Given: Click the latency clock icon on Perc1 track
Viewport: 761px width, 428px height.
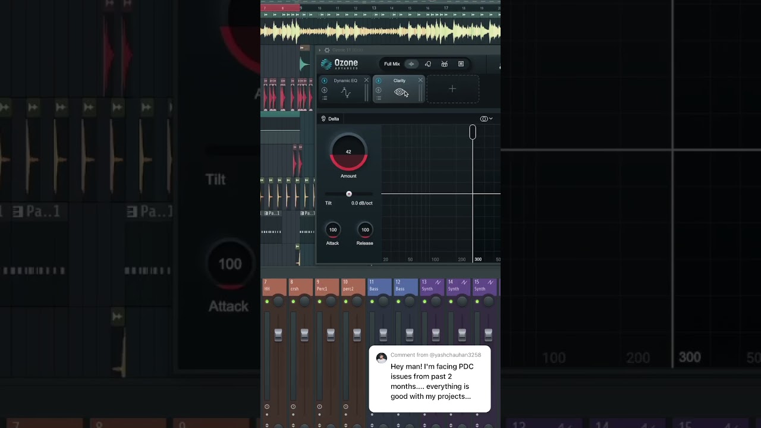Looking at the screenshot, I should coord(319,407).
